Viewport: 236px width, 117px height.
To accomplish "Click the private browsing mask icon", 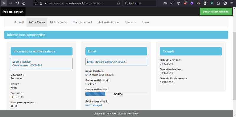I will point(165,3).
